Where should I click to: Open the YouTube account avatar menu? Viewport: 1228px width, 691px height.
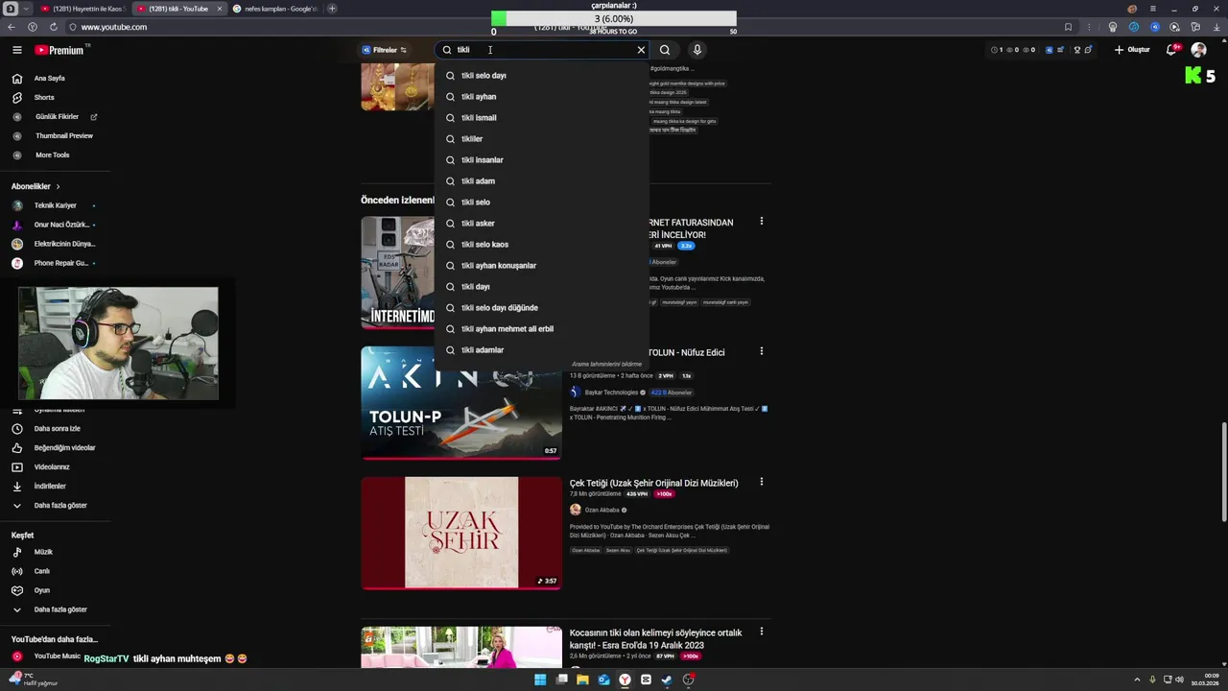click(x=1198, y=50)
